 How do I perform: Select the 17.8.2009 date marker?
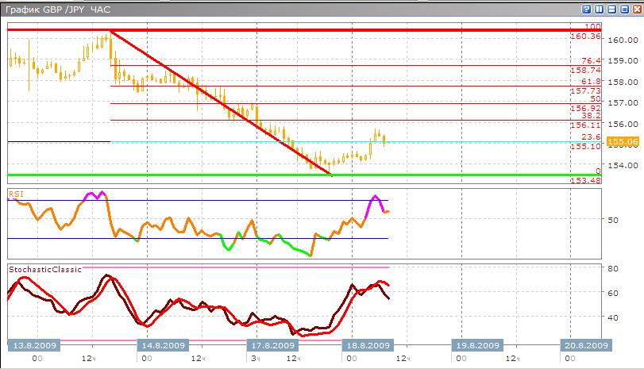(274, 345)
